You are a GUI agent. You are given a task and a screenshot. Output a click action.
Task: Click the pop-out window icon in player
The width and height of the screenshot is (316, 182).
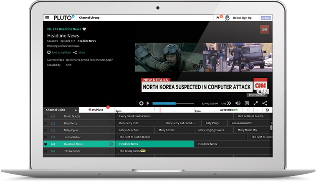coord(247,103)
